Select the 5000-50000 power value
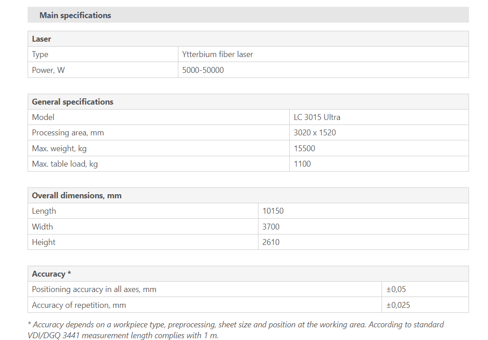 (203, 70)
